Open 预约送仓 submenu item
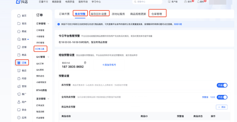This screenshot has height=122, width=237. pyautogui.click(x=40, y=76)
